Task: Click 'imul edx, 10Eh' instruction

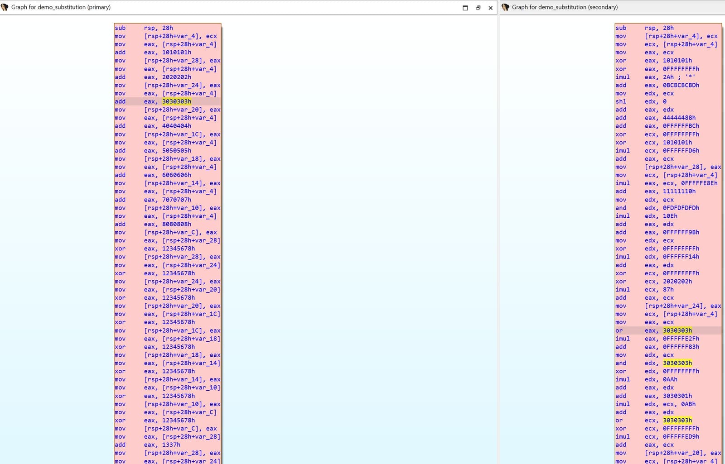Action: pyautogui.click(x=647, y=216)
